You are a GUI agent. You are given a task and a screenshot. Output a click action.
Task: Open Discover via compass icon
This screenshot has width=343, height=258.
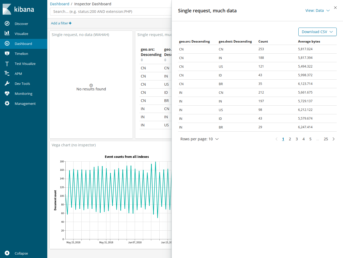(x=7, y=23)
